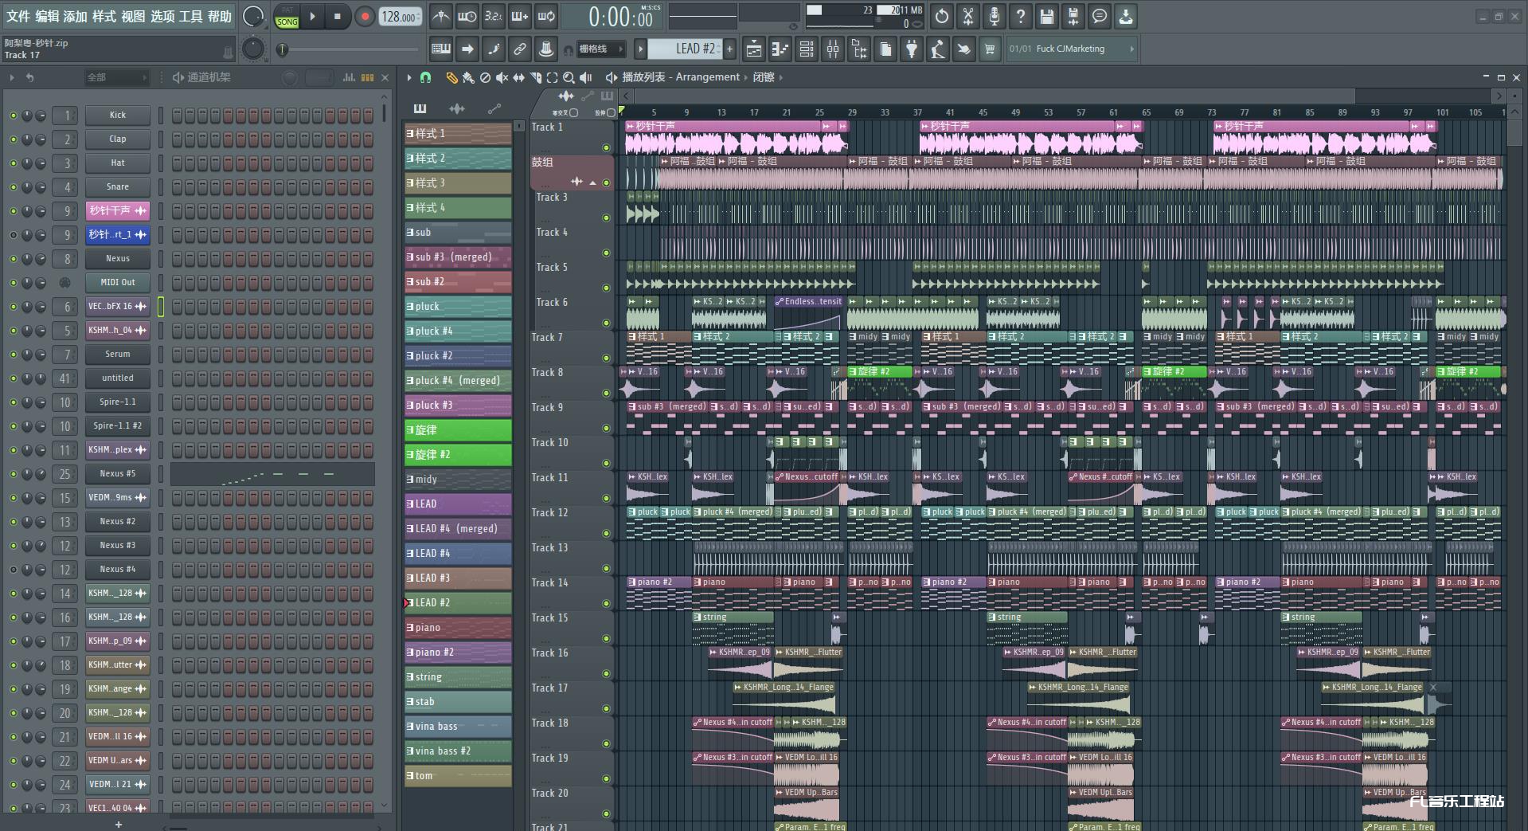This screenshot has height=831, width=1528.
Task: Open the browser view icon
Action: pos(859,49)
